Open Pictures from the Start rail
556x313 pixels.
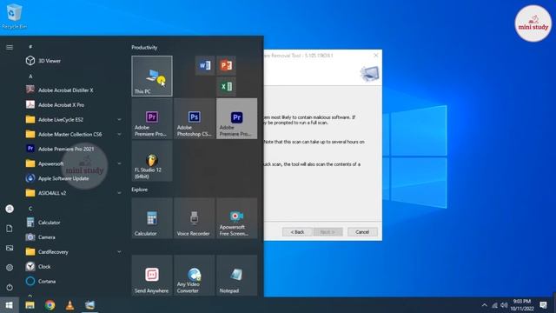[10, 248]
